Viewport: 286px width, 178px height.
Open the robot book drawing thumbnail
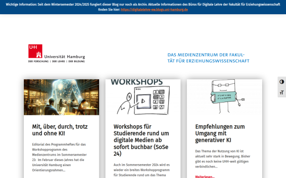tap(225, 97)
